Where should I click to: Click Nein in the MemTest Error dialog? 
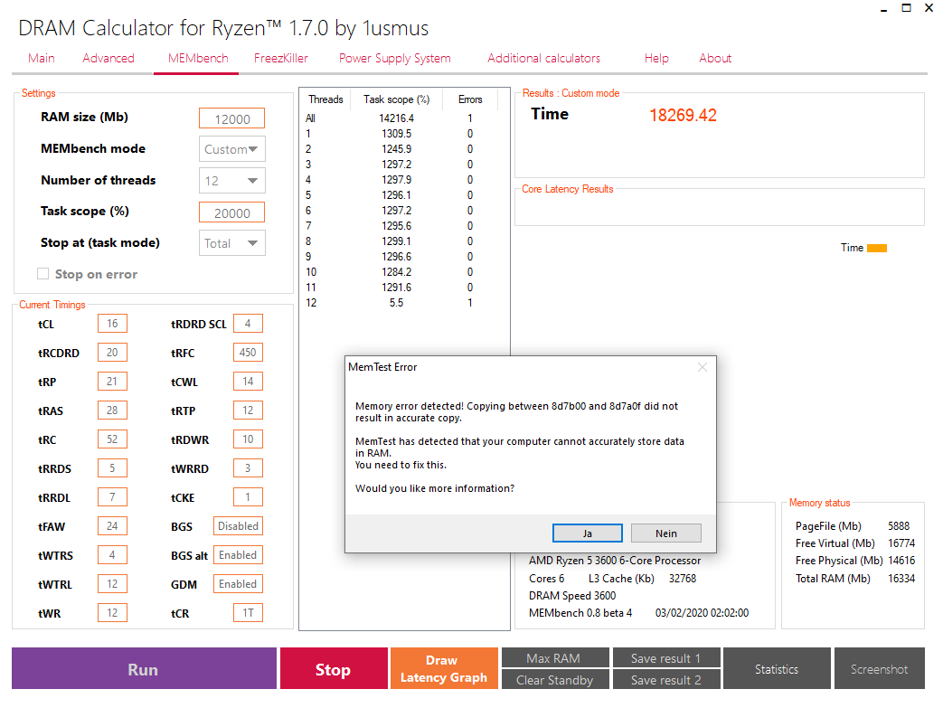click(665, 533)
